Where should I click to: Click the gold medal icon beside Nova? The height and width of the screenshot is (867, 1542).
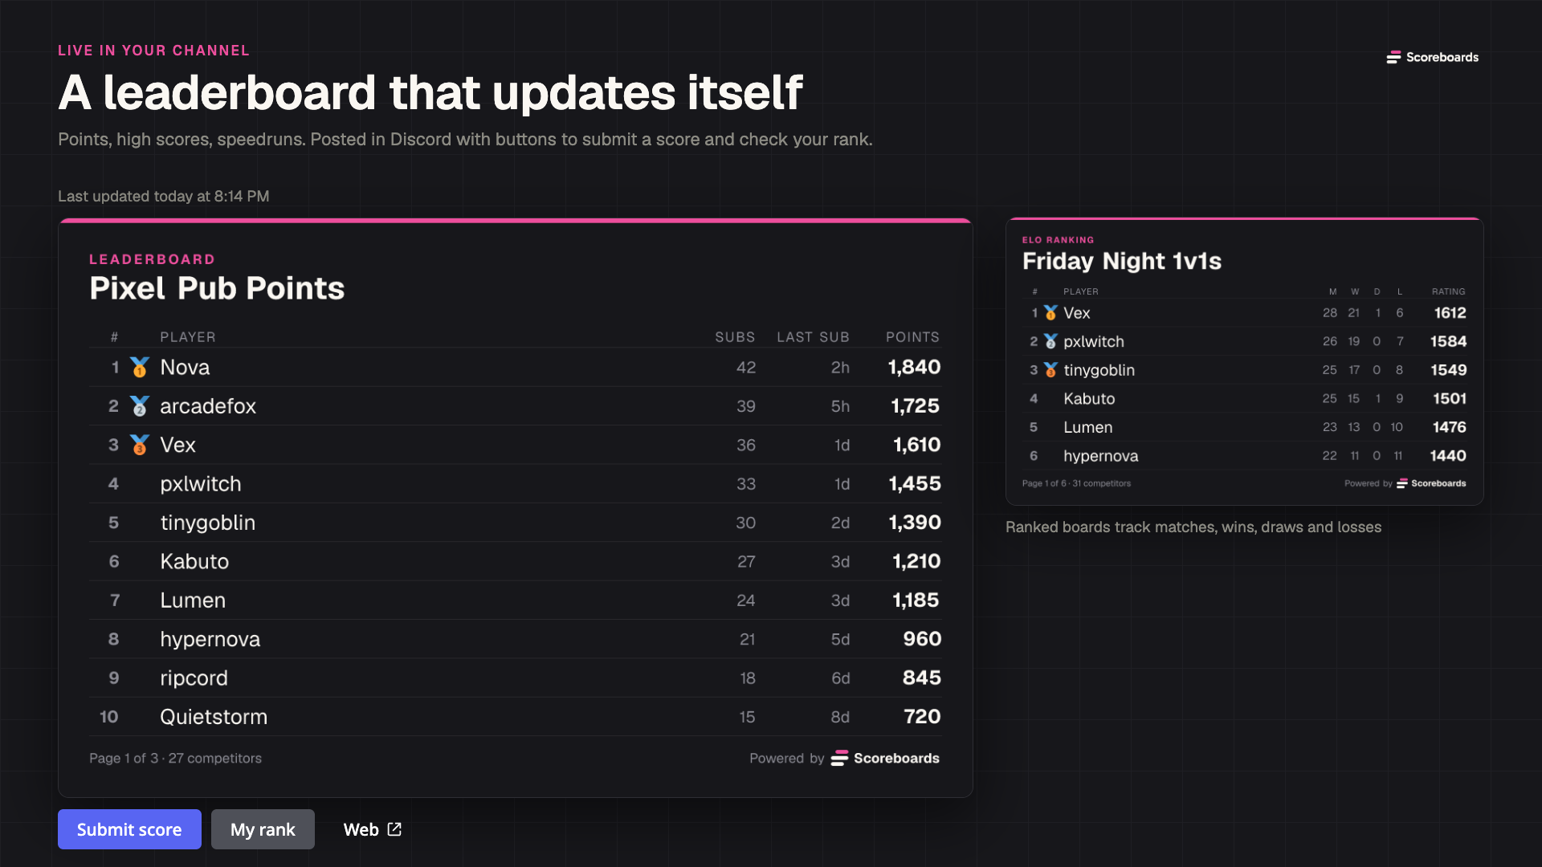click(x=140, y=367)
